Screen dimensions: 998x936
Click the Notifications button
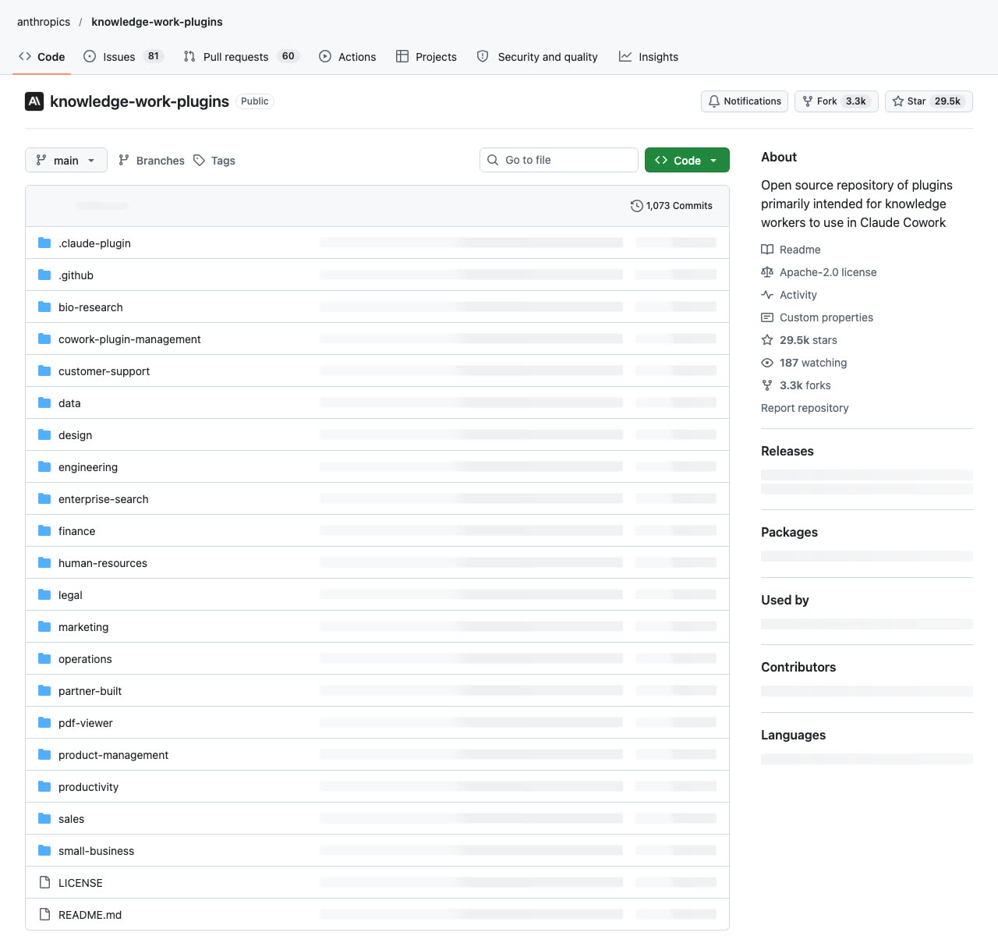[745, 101]
